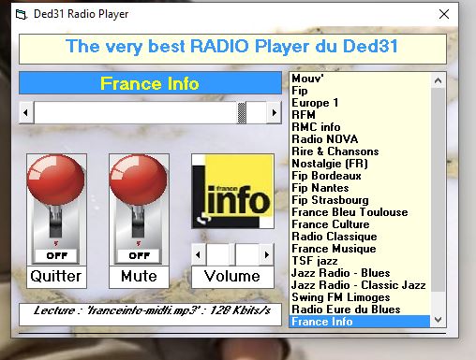The image size is (476, 360).
Task: Click the blue France Info station banner
Action: tap(150, 83)
